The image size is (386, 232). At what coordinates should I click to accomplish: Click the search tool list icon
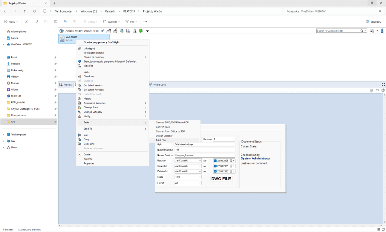click(372, 31)
